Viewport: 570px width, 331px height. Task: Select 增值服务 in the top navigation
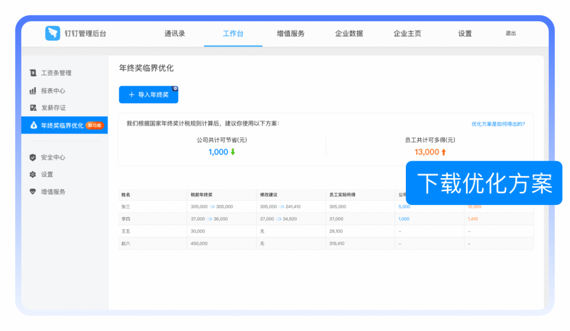coord(291,34)
